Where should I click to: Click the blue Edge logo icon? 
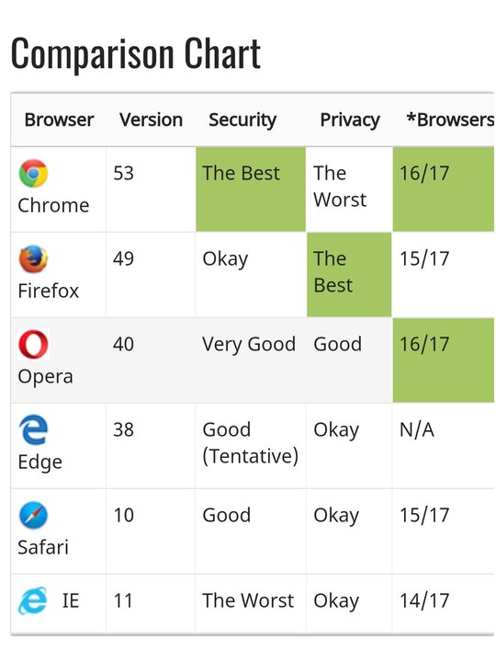pos(33,429)
